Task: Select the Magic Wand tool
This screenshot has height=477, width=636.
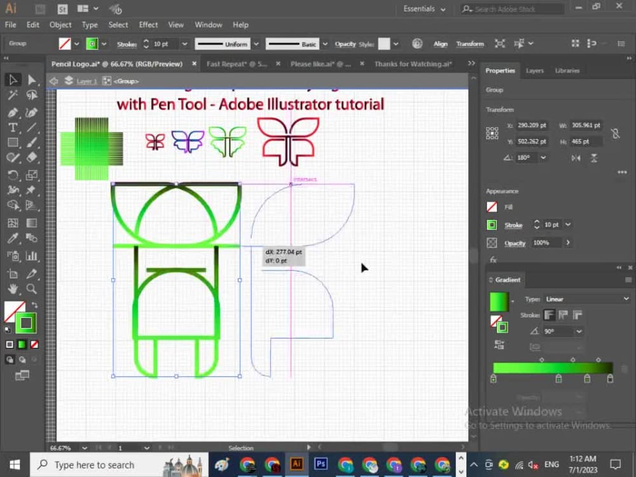Action: pos(13,95)
